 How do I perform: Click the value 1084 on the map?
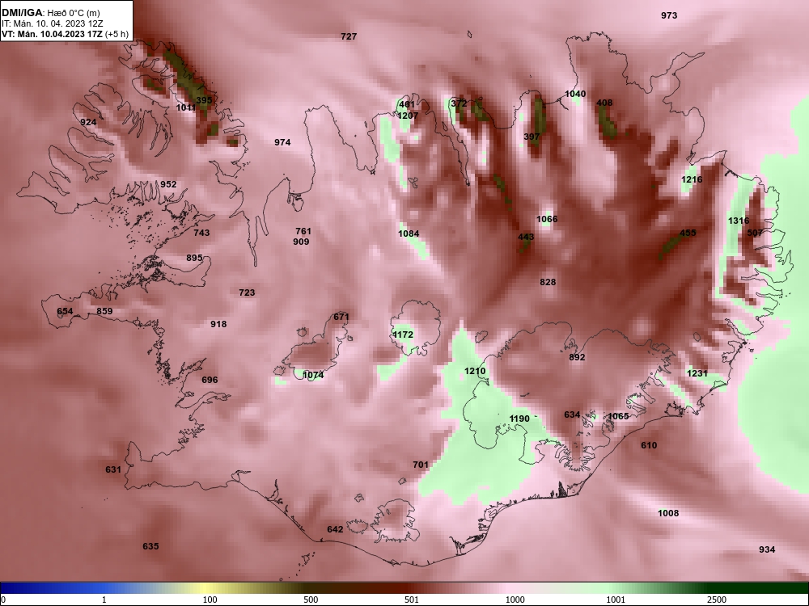coord(409,234)
